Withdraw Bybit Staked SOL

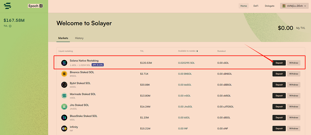(294, 85)
